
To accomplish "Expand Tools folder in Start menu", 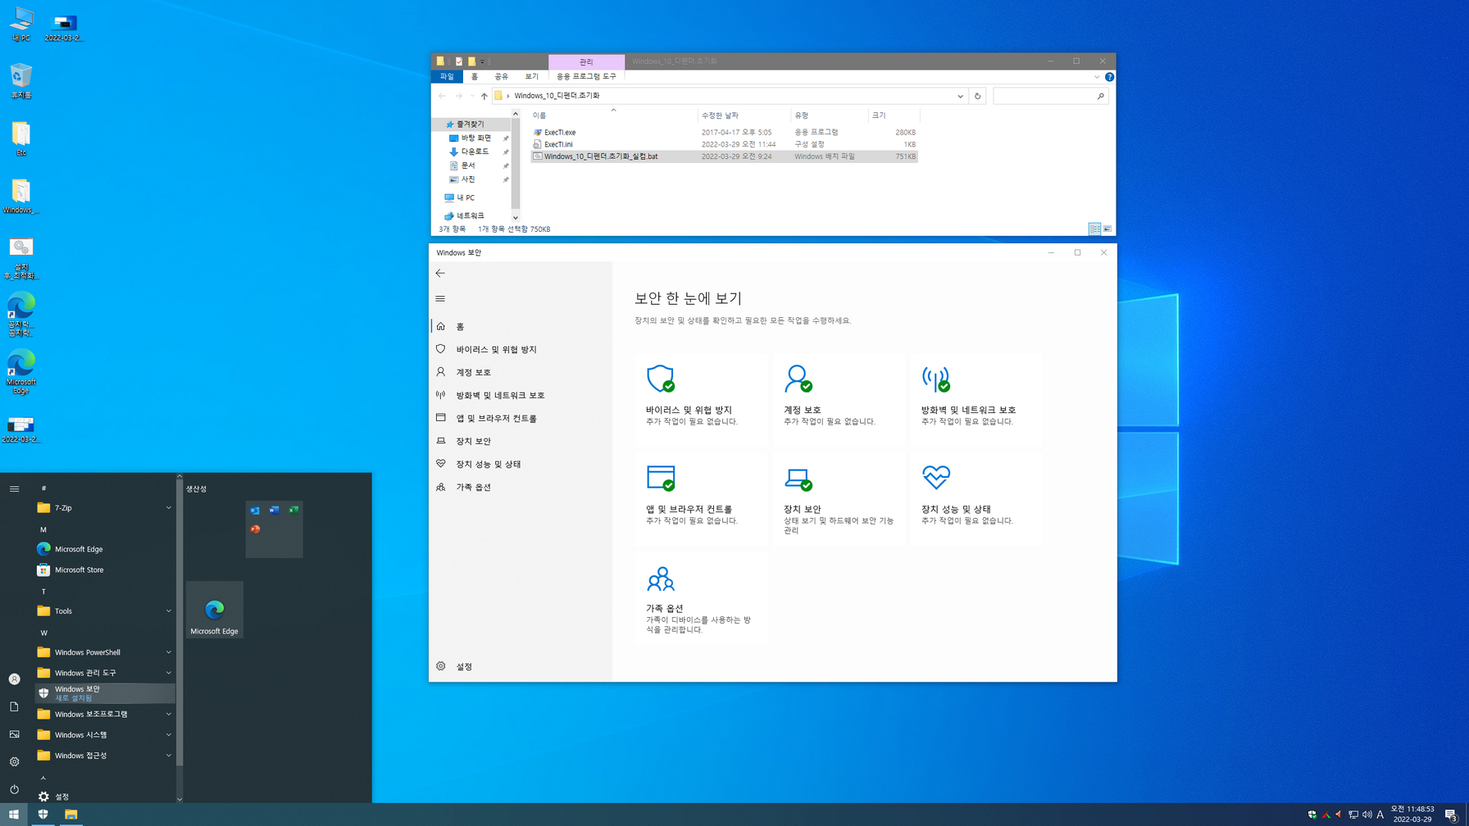I will click(x=105, y=611).
